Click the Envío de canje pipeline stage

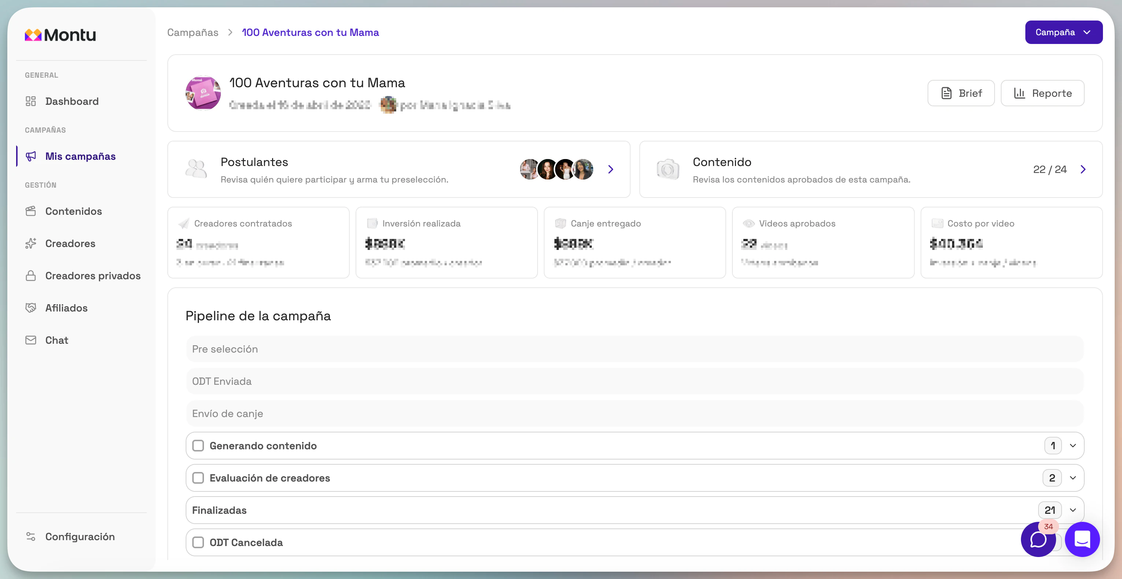(x=635, y=413)
